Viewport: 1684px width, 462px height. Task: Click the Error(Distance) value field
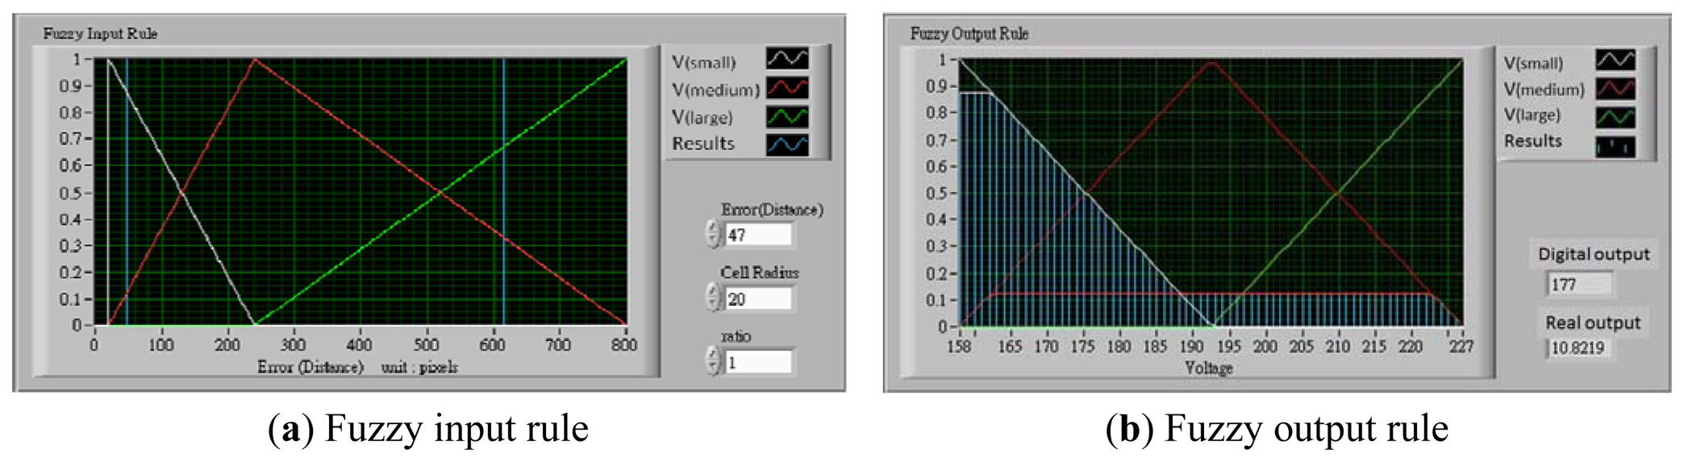758,235
